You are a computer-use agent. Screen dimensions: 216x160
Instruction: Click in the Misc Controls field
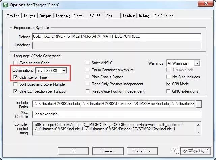point(117,114)
